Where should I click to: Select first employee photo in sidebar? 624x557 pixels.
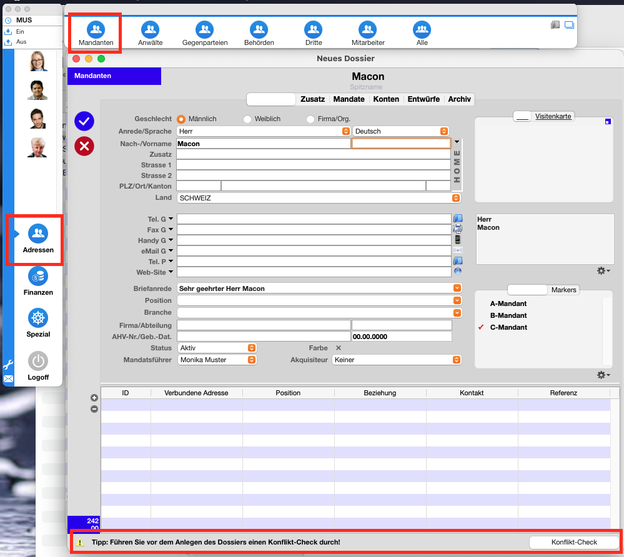tap(38, 61)
